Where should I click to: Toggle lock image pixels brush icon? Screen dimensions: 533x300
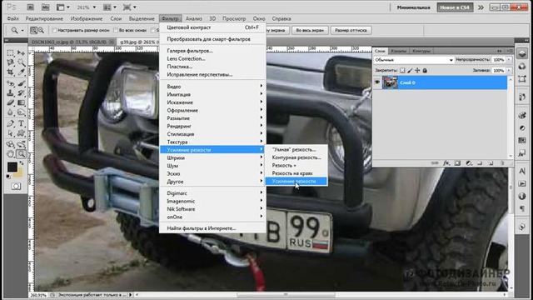click(410, 70)
